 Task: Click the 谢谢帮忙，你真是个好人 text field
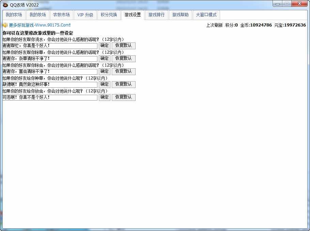(x=50, y=46)
